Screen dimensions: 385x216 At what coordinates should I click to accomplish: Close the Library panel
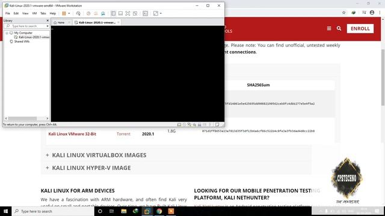tap(48, 20)
